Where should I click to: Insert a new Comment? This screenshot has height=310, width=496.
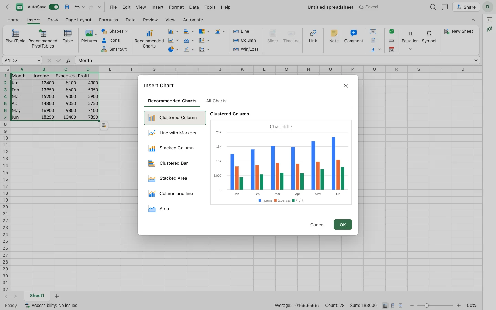[353, 37]
